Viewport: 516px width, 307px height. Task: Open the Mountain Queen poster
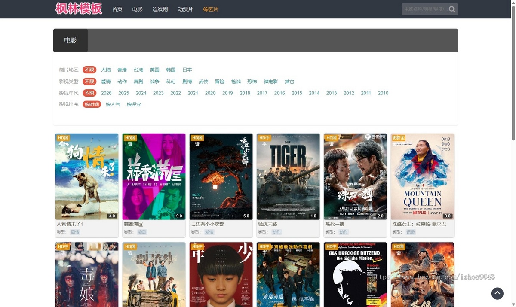[x=422, y=176]
